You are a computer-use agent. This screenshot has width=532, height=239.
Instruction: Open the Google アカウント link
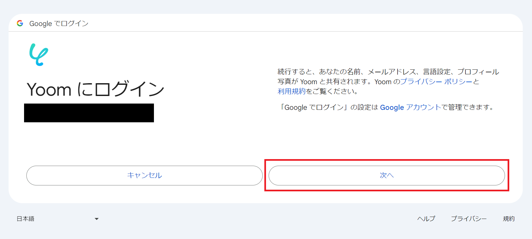411,108
